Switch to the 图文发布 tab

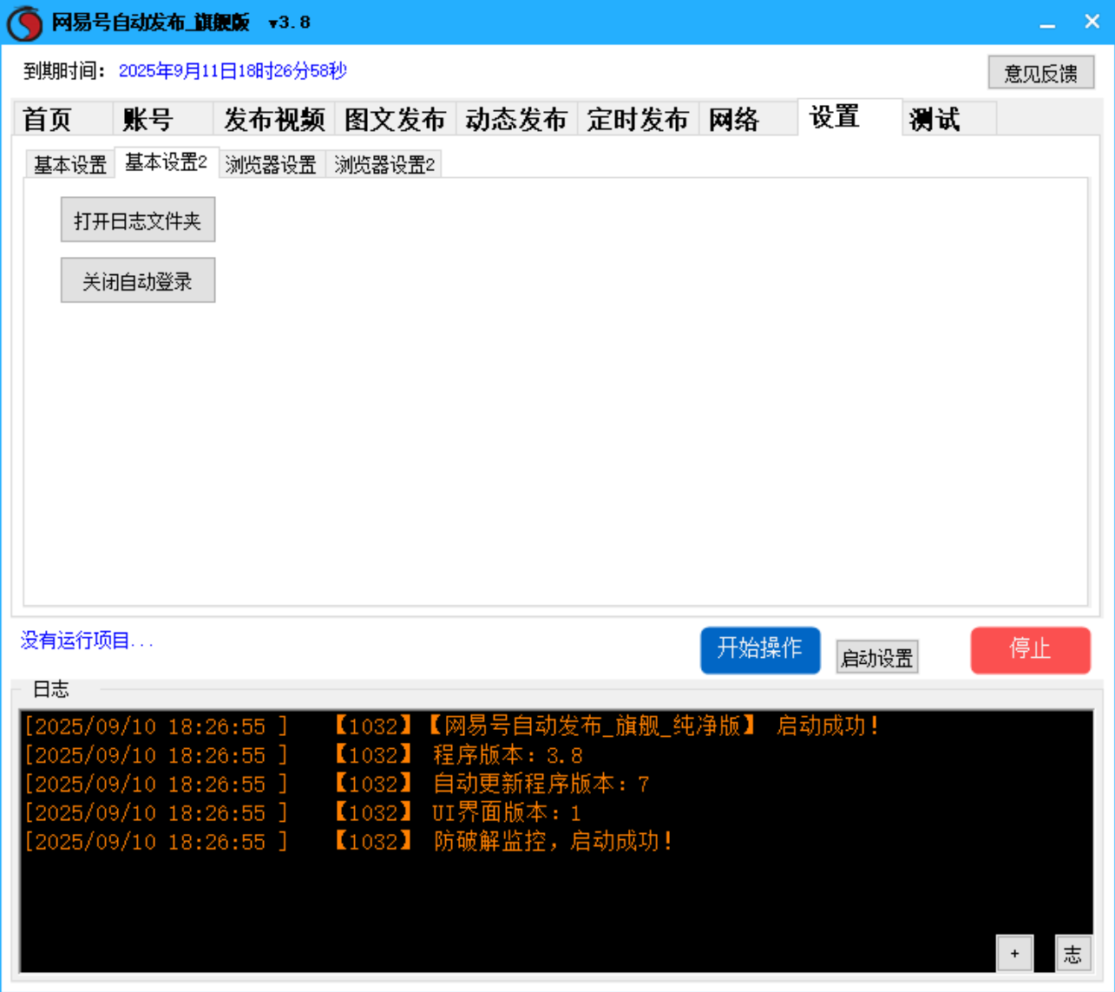point(395,119)
